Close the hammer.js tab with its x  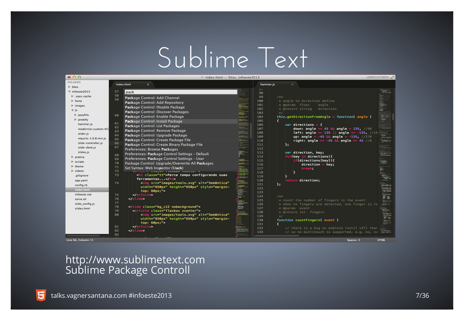pyautogui.click(x=292, y=85)
